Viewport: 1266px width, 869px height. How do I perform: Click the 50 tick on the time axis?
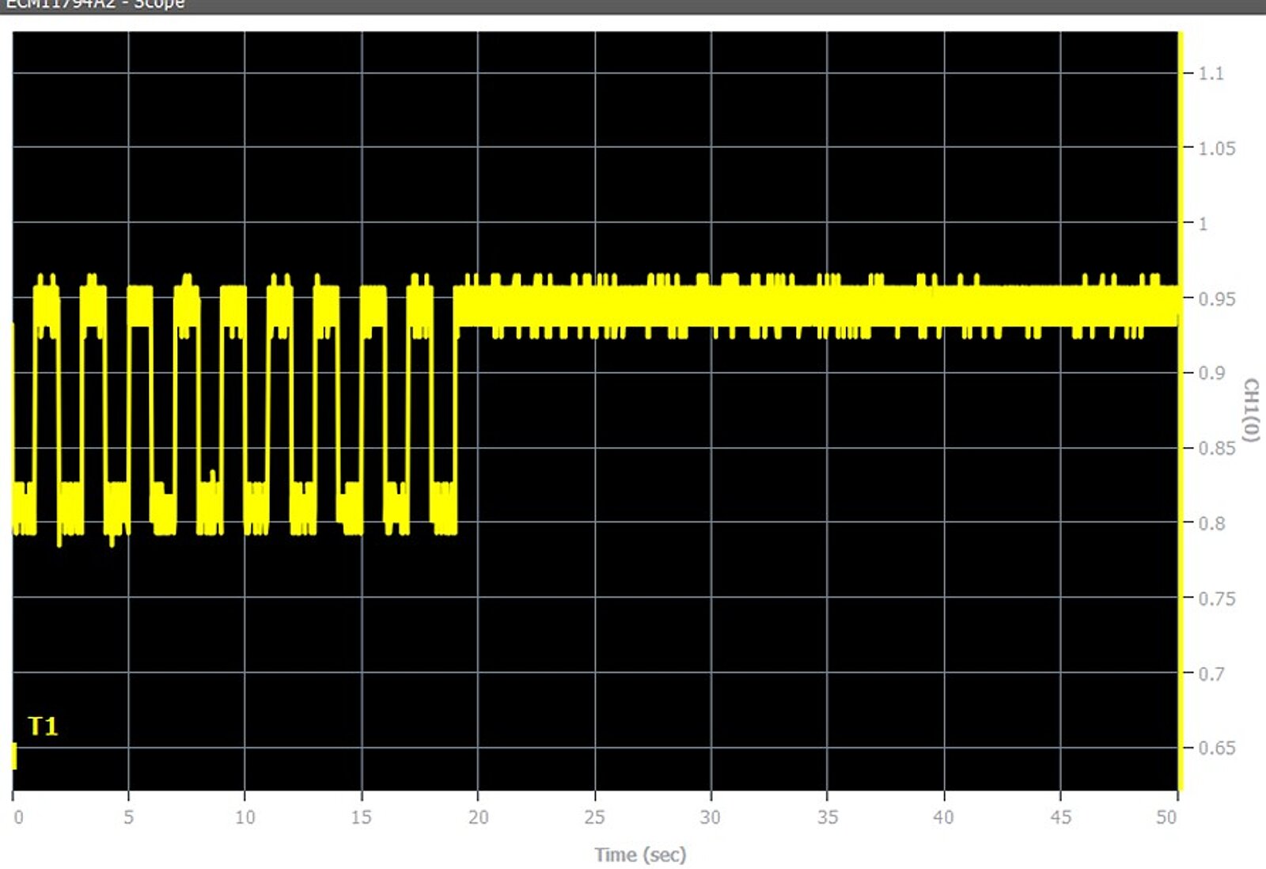1166,817
